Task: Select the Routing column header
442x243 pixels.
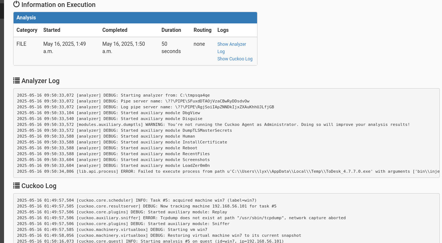Action: pyautogui.click(x=202, y=30)
